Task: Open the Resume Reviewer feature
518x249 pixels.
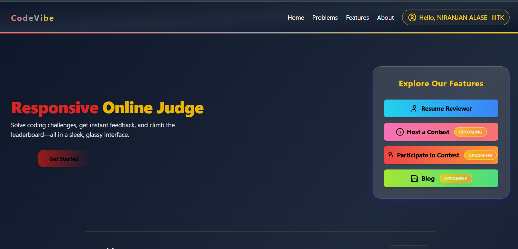Action: click(441, 108)
